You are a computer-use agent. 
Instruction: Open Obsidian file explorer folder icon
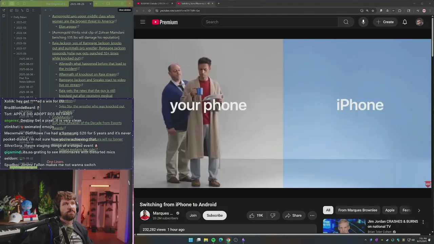(x=12, y=4)
